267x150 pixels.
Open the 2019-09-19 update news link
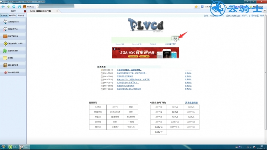(x=129, y=70)
